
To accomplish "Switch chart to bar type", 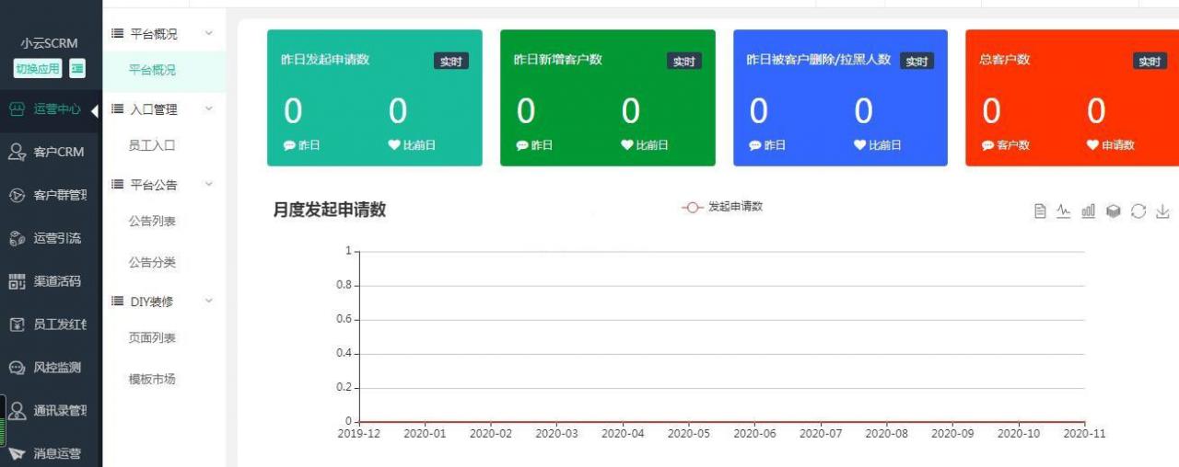I will (x=1089, y=211).
